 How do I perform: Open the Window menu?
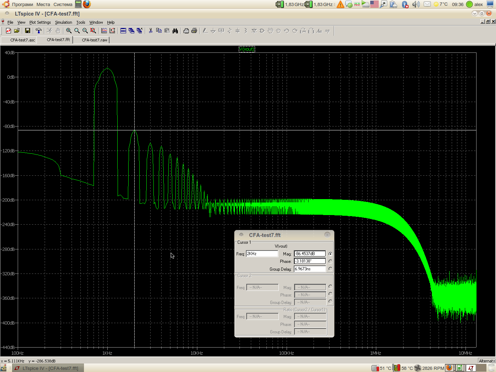coord(96,22)
